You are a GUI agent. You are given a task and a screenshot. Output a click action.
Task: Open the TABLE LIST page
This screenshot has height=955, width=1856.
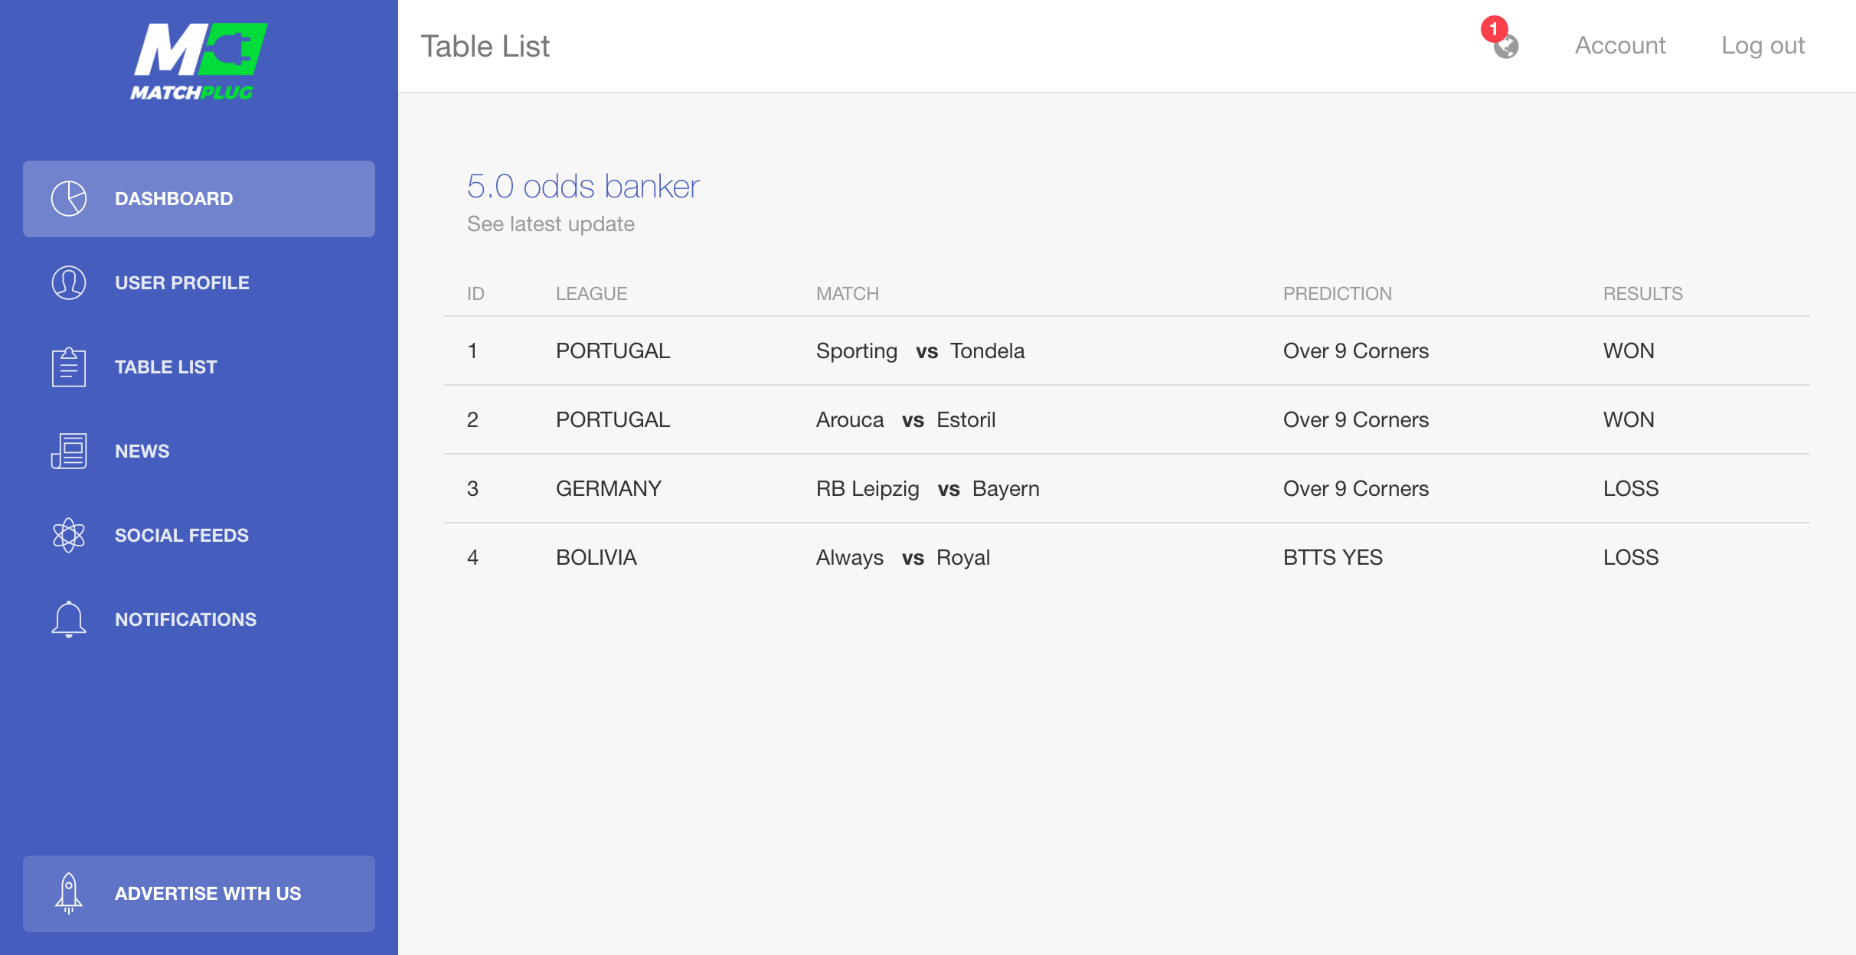[199, 367]
